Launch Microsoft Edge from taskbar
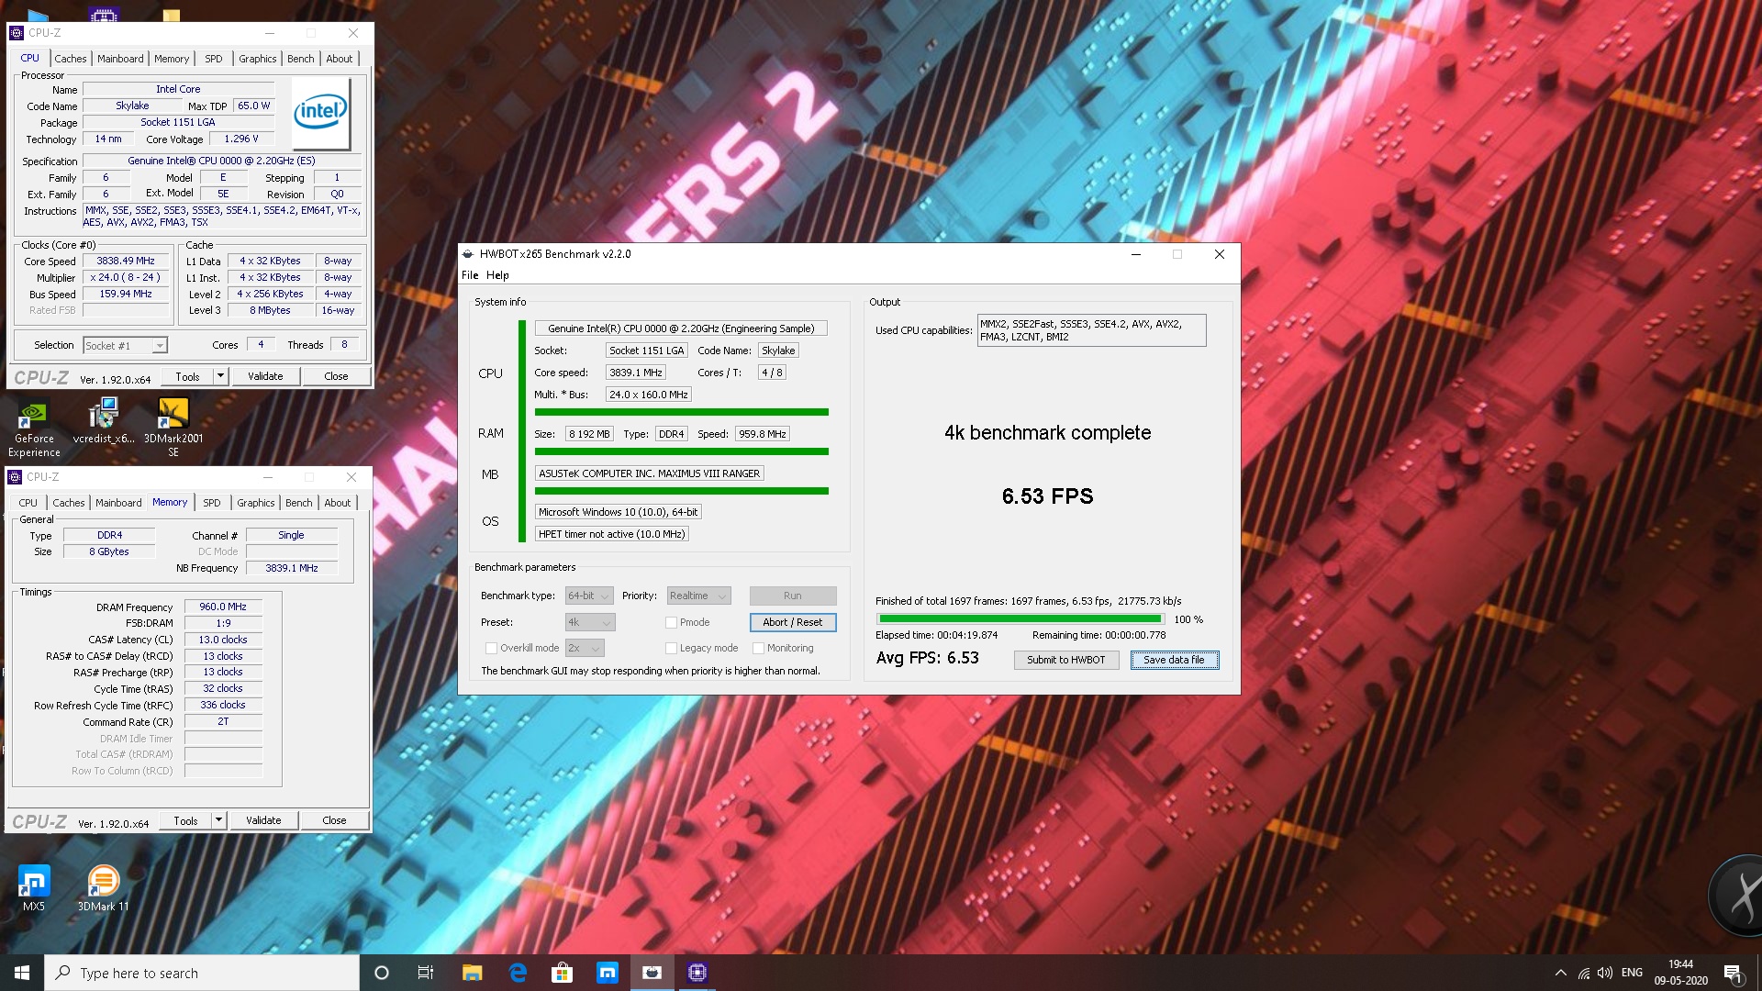The width and height of the screenshot is (1762, 991). pyautogui.click(x=518, y=973)
